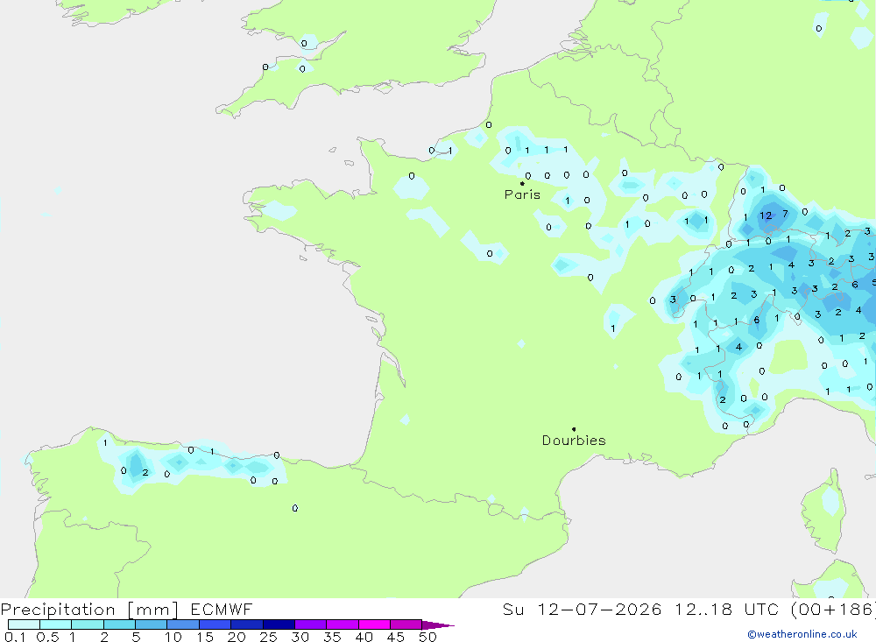The height and width of the screenshot is (642, 876).
Task: Open the weatheronline.co.uk copyright link
Action: pos(802,634)
